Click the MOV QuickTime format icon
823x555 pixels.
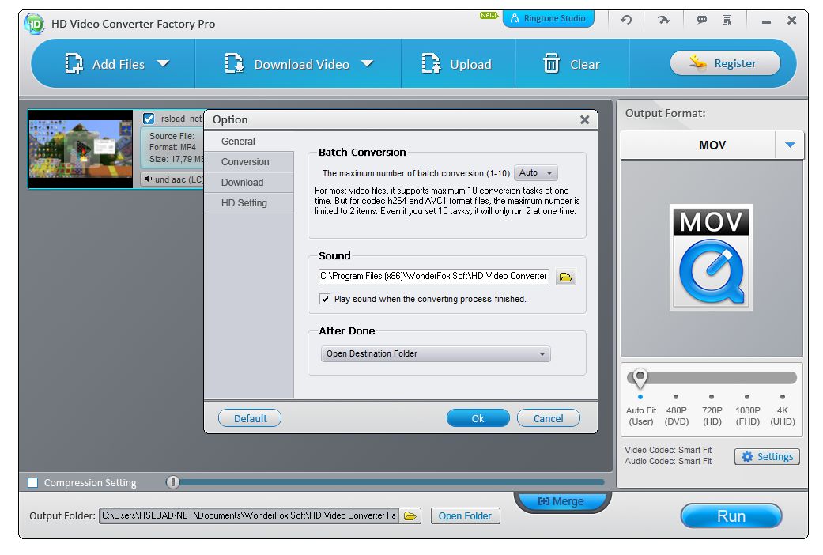[712, 257]
